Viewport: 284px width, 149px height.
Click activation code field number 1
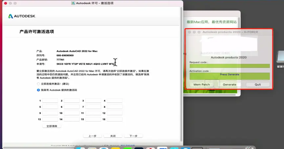tap(50, 101)
